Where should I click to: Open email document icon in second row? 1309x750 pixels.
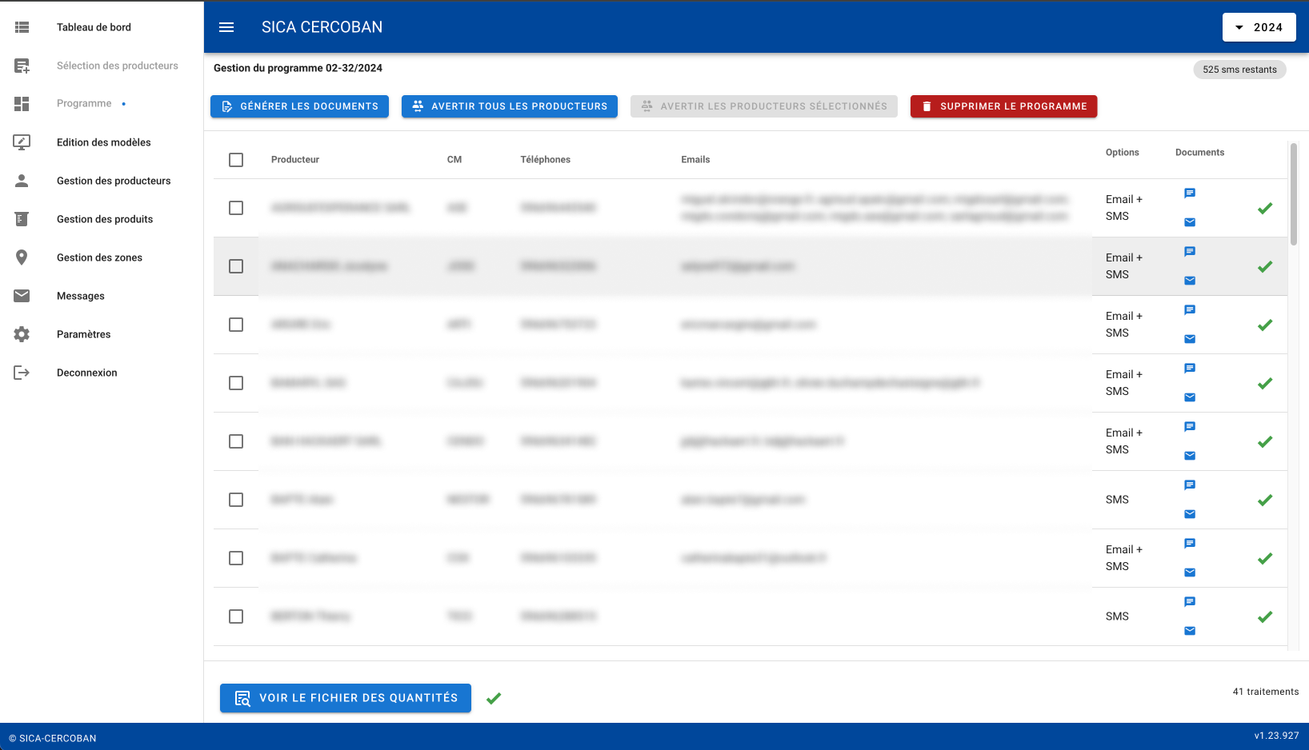1190,281
